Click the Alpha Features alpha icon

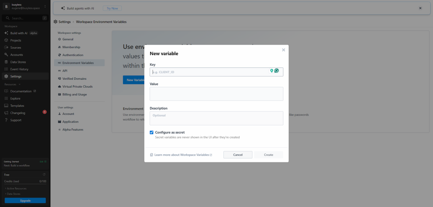pyautogui.click(x=59, y=130)
